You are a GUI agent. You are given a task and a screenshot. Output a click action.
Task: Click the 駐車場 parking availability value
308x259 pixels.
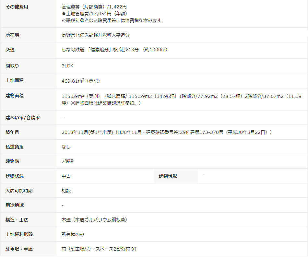point(99,249)
